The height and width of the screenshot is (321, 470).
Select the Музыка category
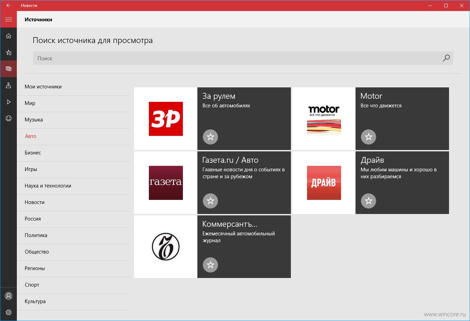pos(74,120)
